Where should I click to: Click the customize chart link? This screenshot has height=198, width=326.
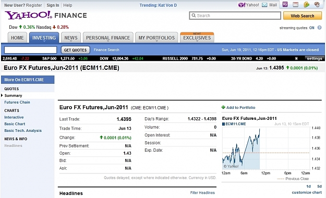coord(307,192)
